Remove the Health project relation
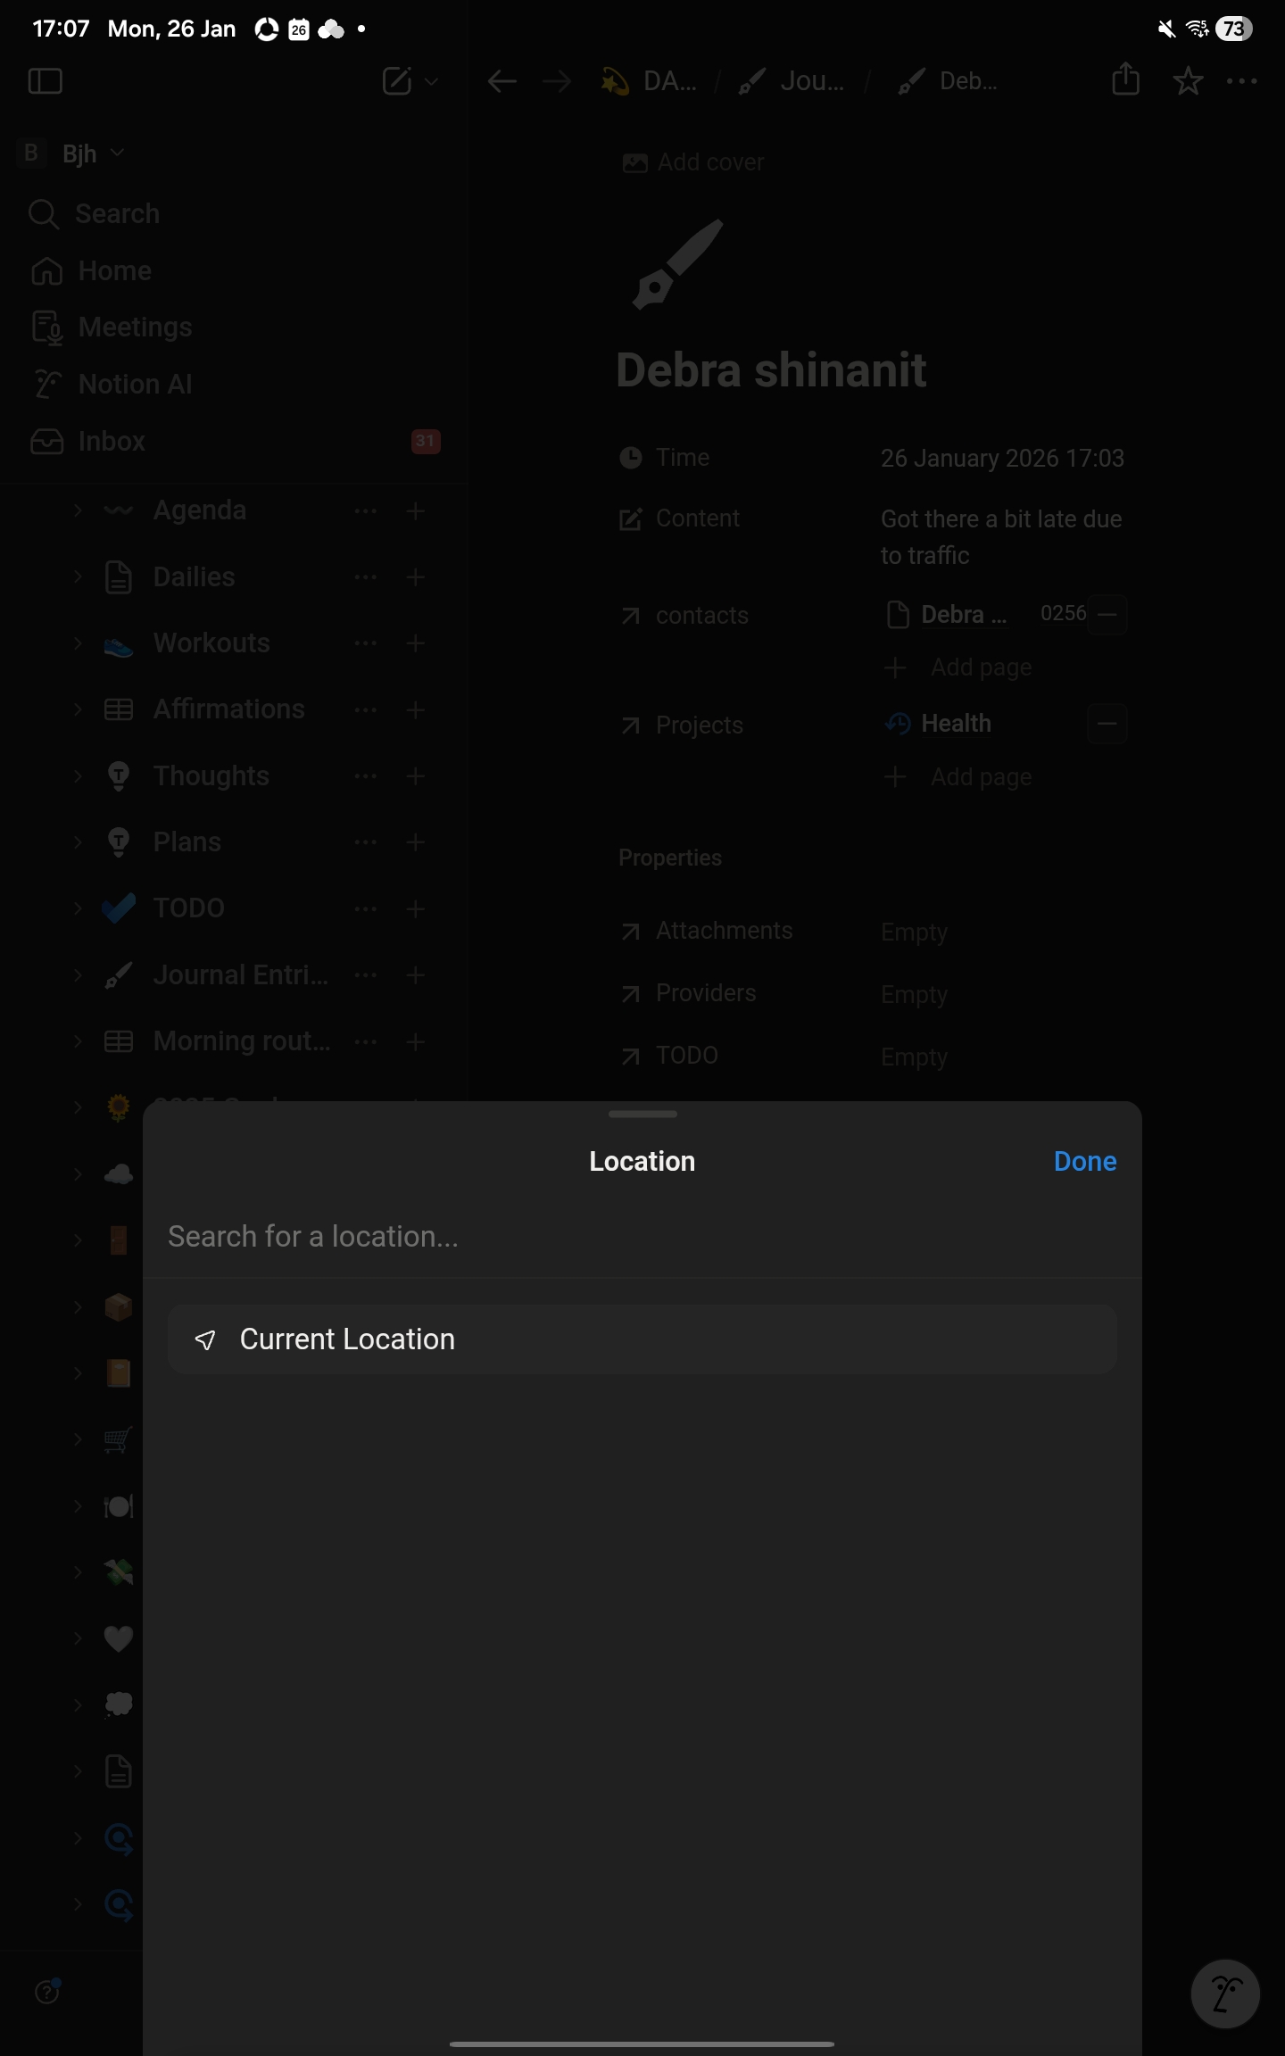The width and height of the screenshot is (1285, 2056). coord(1107,724)
